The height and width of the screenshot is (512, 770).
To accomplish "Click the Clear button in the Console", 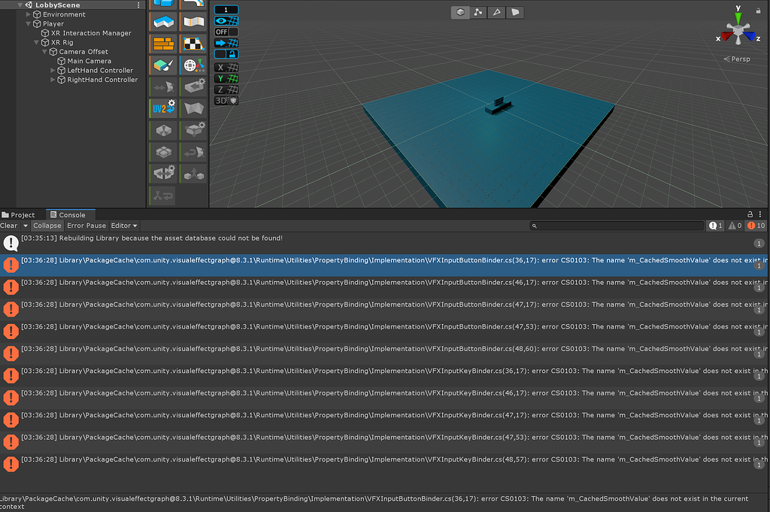I will point(10,226).
